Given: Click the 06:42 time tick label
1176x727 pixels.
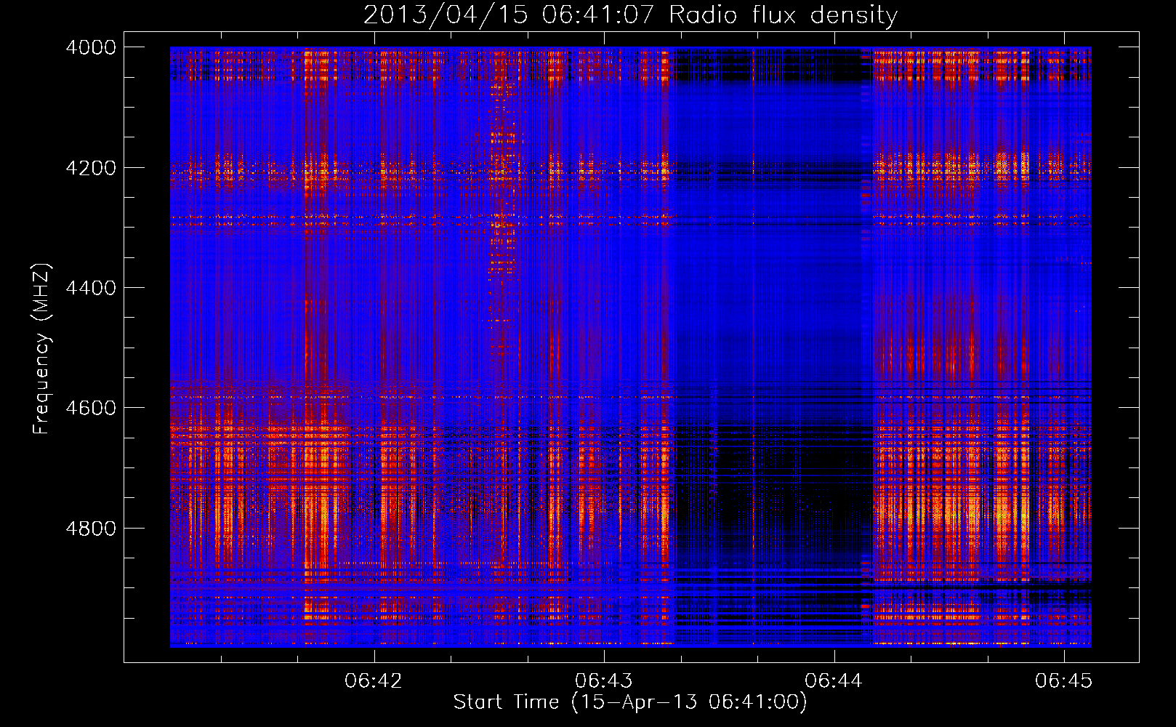Looking at the screenshot, I should click(x=374, y=681).
